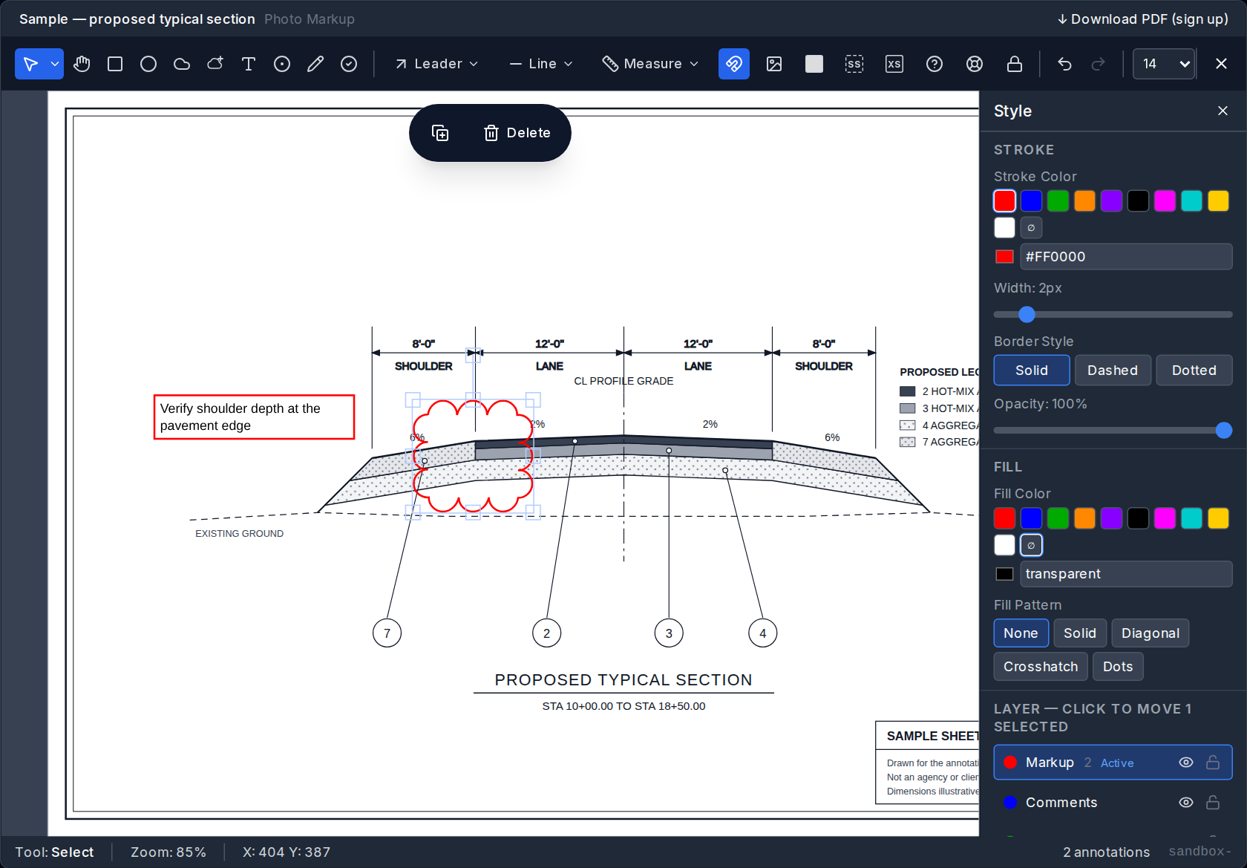Select the Text tool

tap(249, 64)
